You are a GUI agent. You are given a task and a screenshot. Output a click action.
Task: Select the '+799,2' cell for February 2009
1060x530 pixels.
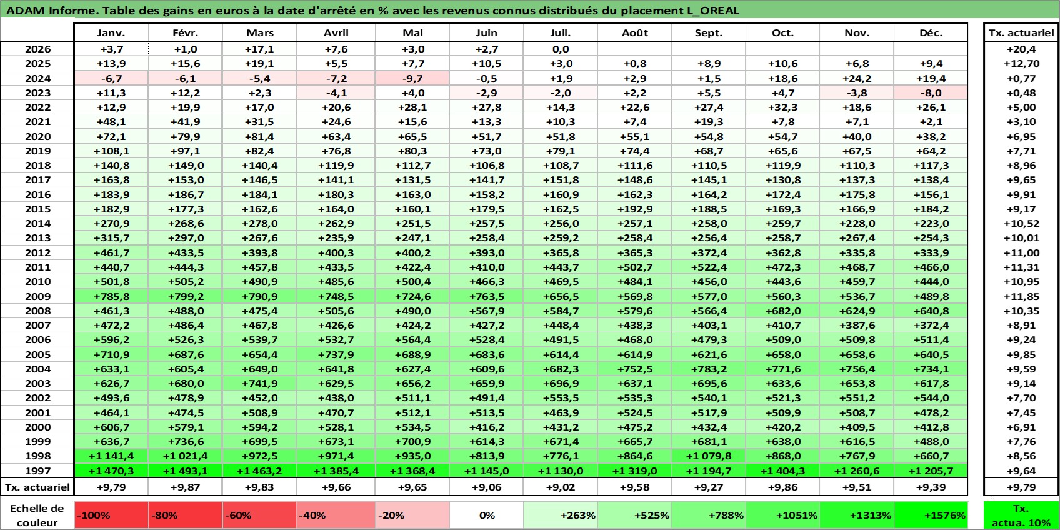pos(186,296)
